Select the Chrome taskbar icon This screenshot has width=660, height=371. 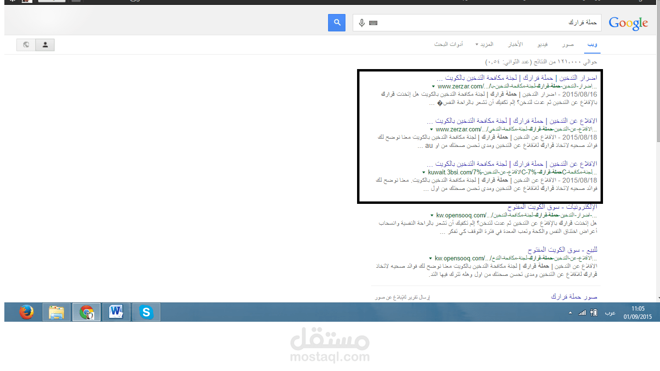pyautogui.click(x=86, y=313)
